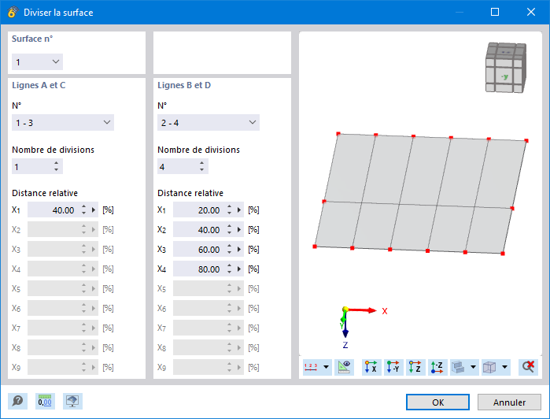The height and width of the screenshot is (419, 550).
Task: Click the X1 spinner under Lignes A et C
Action: pos(83,210)
